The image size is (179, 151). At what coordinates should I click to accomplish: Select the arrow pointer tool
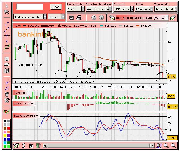(x=7, y=6)
